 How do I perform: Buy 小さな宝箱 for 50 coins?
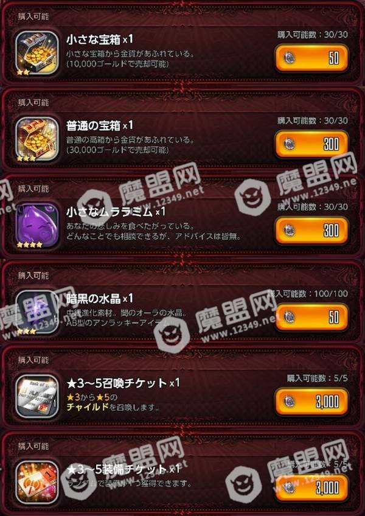pyautogui.click(x=311, y=58)
